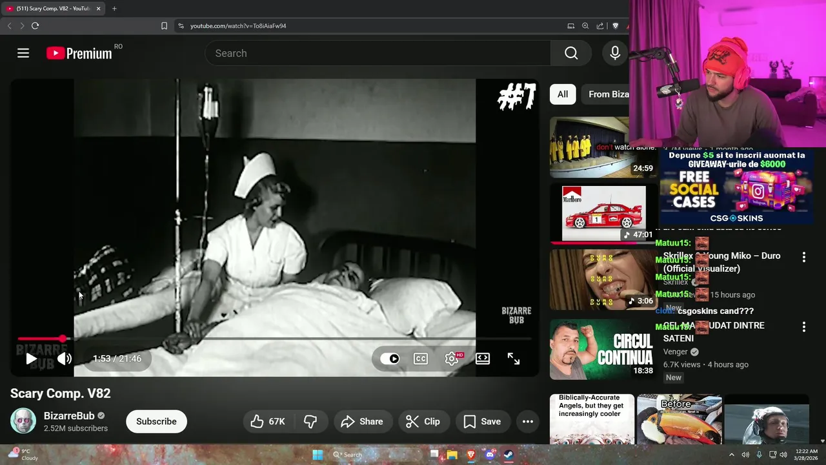
Task: Subscribe to BizarreBub channel
Action: [x=156, y=421]
